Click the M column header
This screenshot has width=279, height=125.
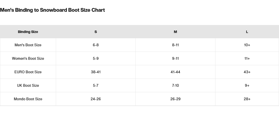coord(175,32)
